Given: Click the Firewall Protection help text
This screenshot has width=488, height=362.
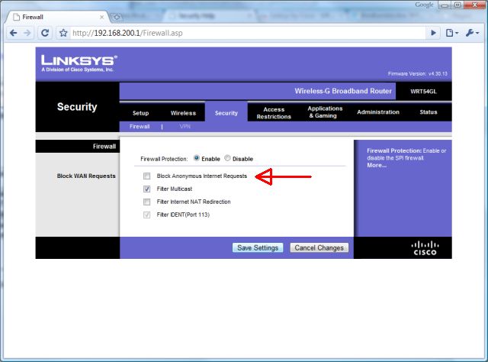Looking at the screenshot, I should point(406,154).
